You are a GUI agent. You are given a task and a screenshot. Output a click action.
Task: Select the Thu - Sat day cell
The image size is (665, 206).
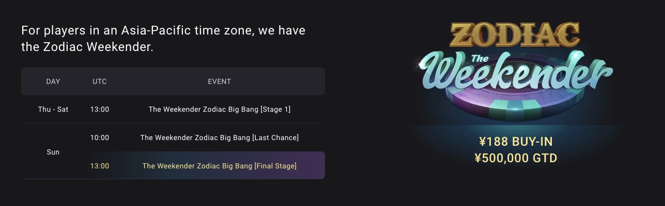(x=53, y=109)
